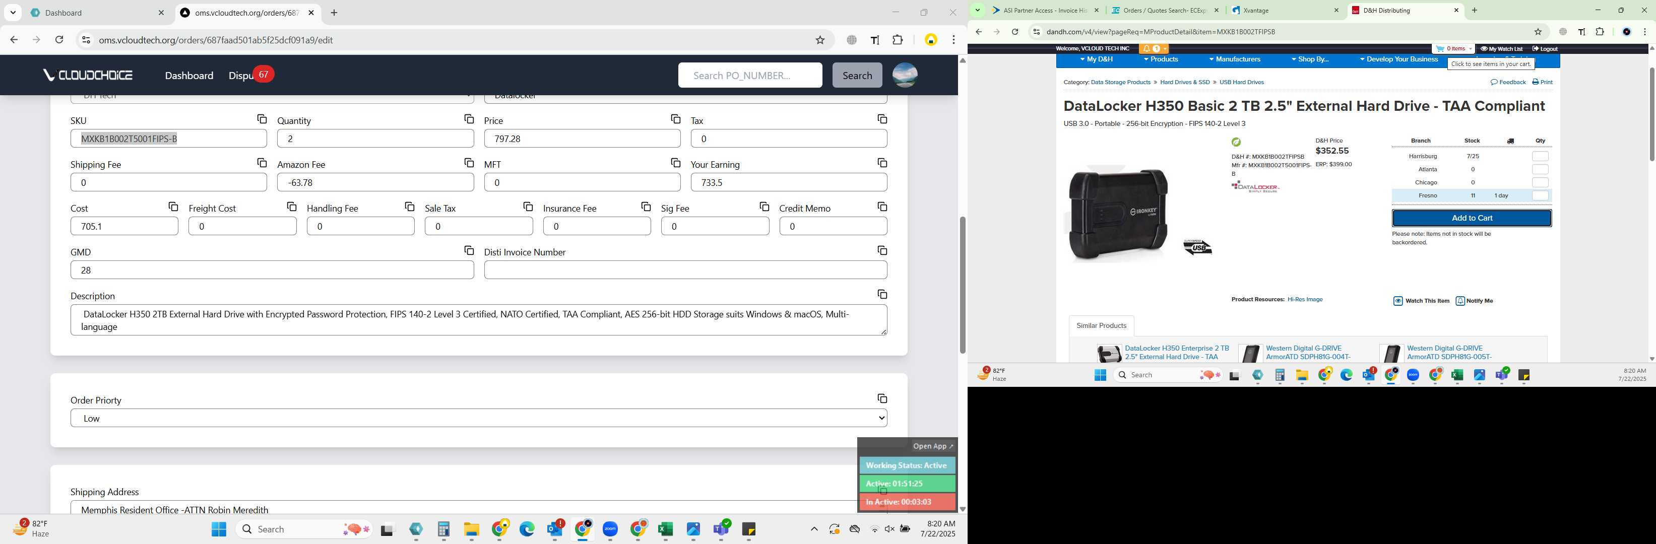Screen dimensions: 1656x544
Task: Copy the Disti Invoice Number value
Action: pos(882,250)
